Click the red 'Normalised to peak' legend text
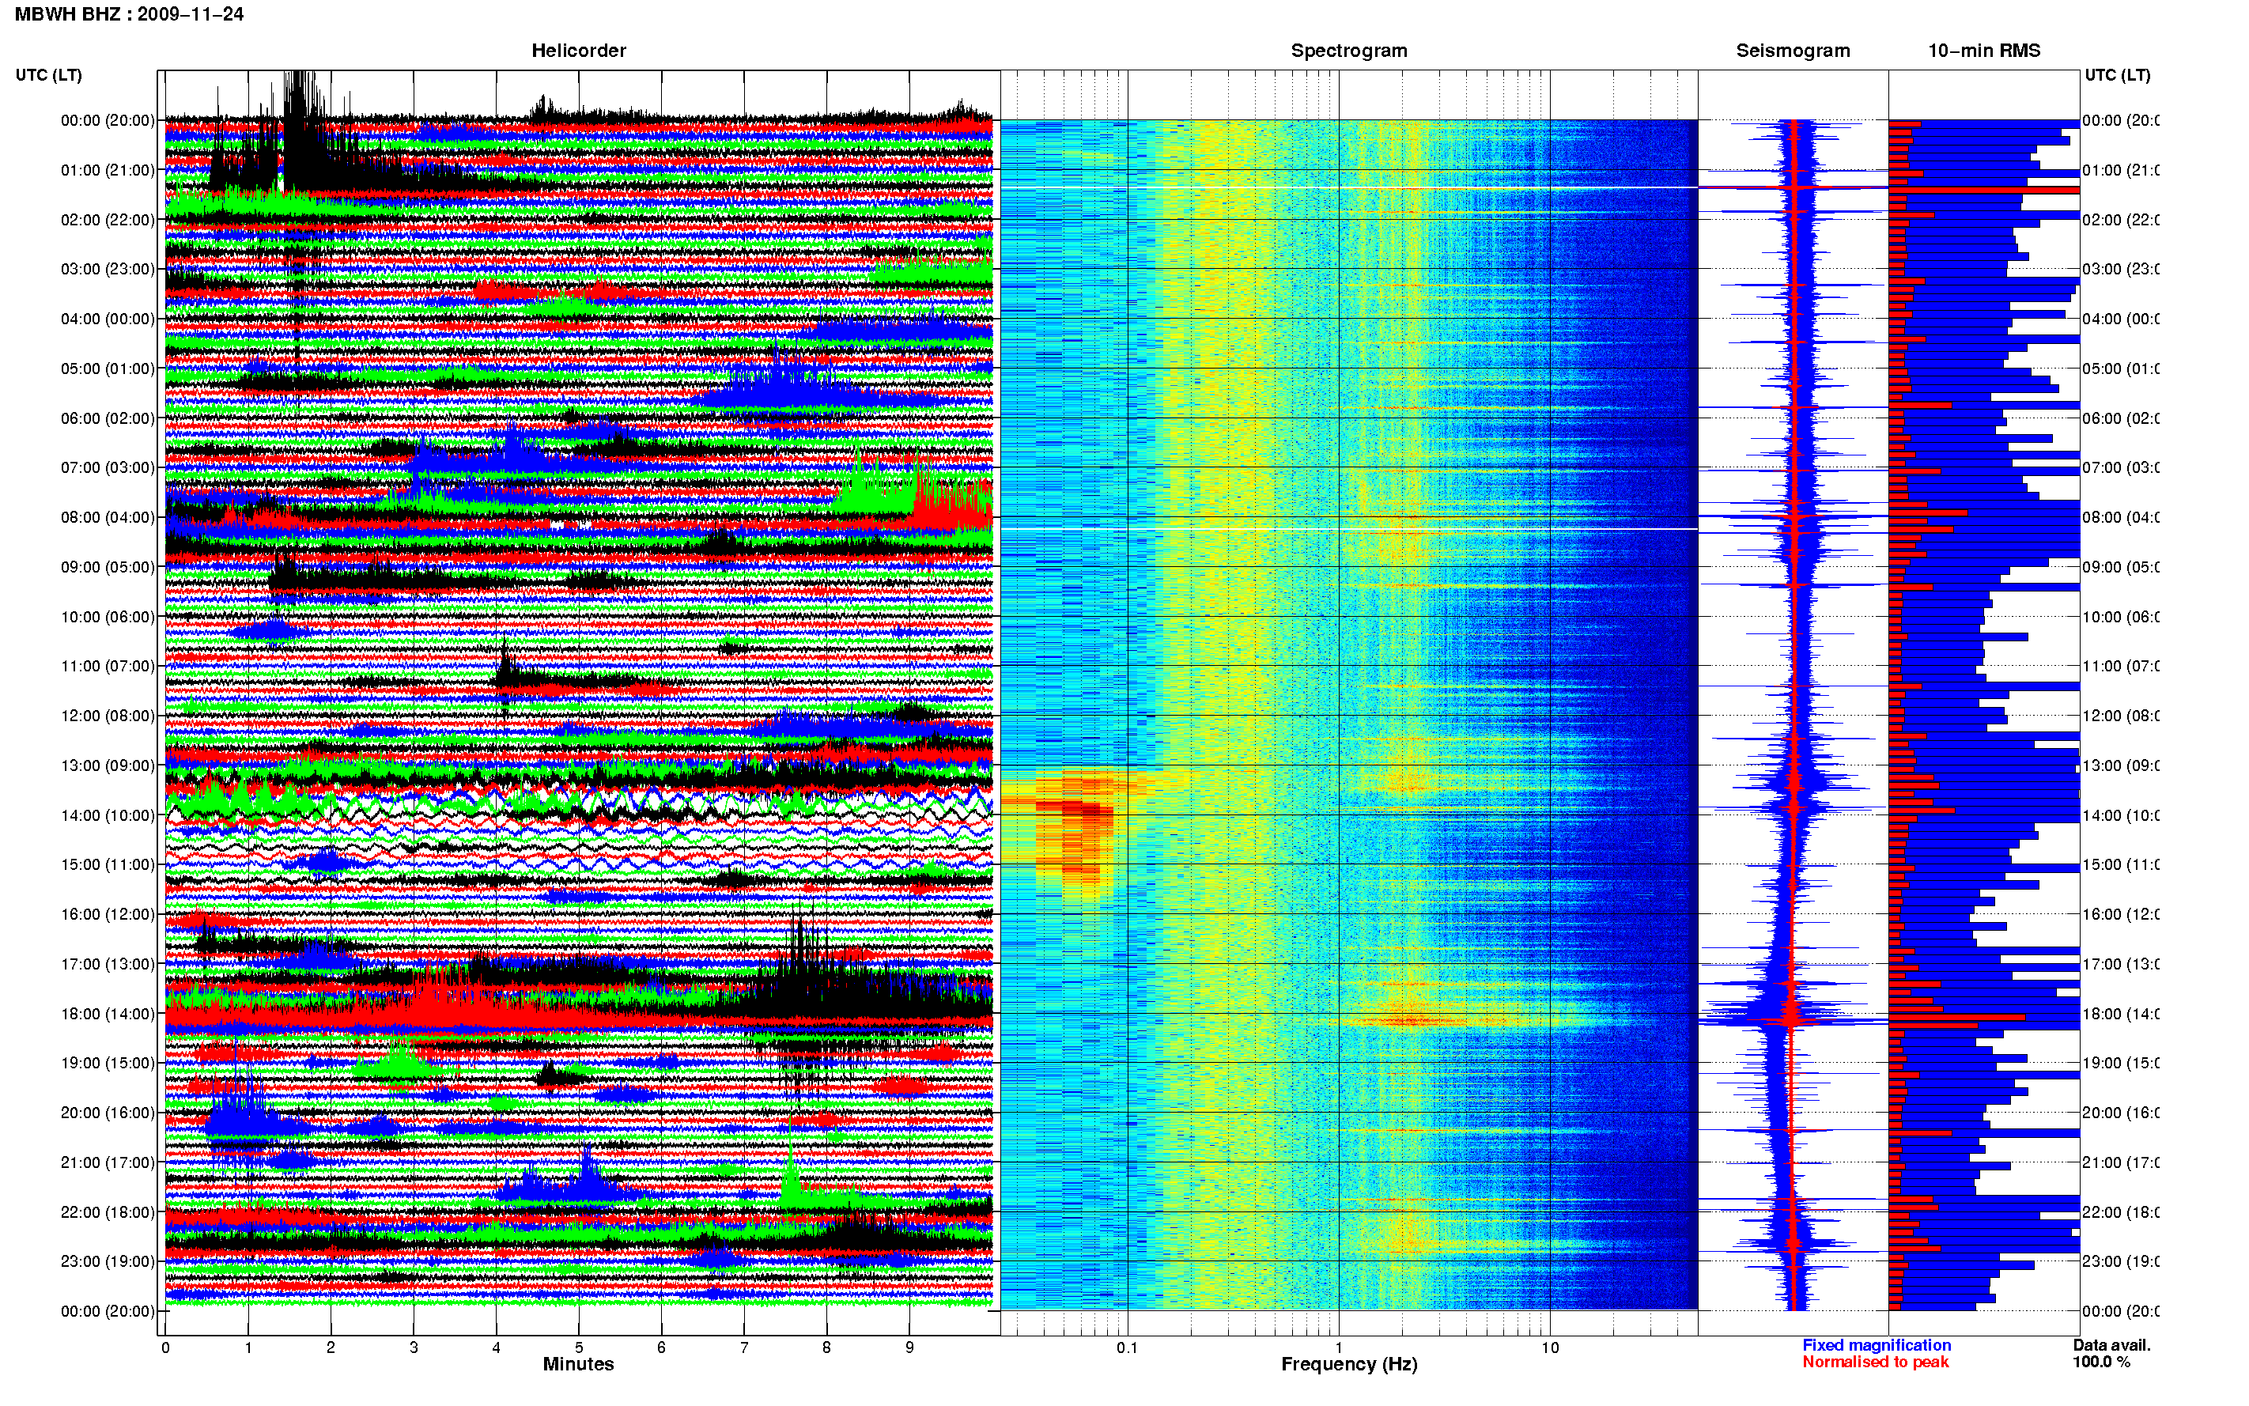Image resolution: width=2249 pixels, height=1406 pixels. pyautogui.click(x=1875, y=1363)
